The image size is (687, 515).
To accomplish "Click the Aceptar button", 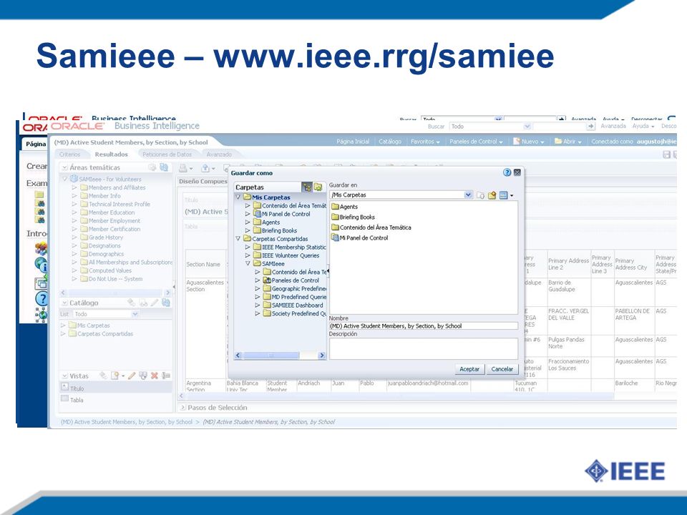I will (469, 369).
